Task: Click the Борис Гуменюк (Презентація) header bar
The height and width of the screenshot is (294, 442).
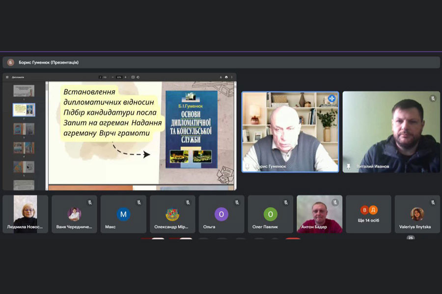Action: click(221, 62)
